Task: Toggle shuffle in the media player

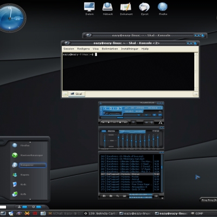Action: (x=146, y=123)
